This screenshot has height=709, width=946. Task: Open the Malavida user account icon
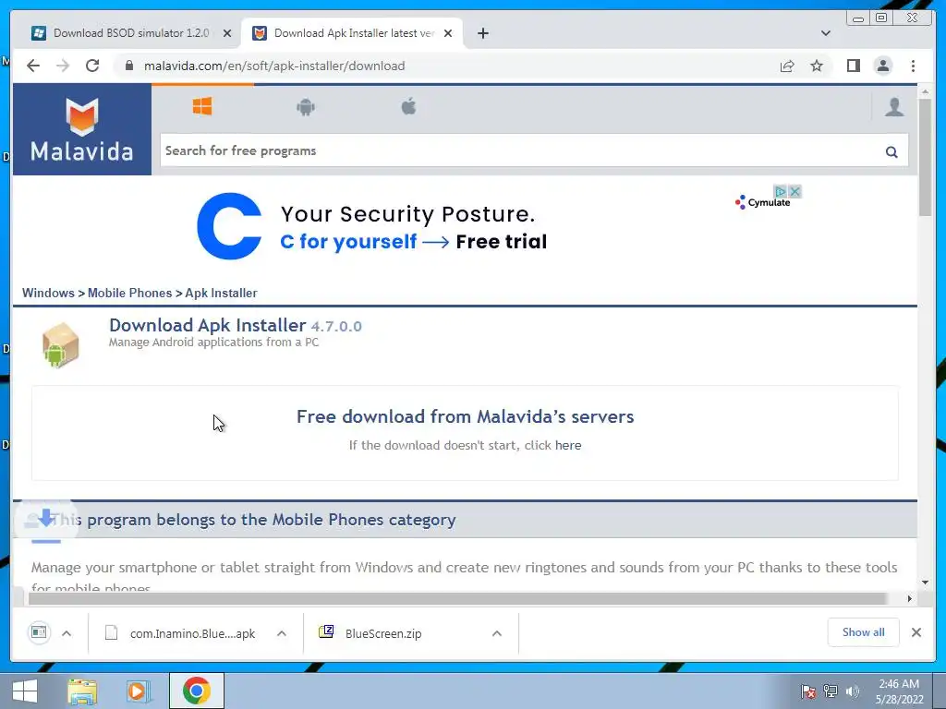point(894,107)
